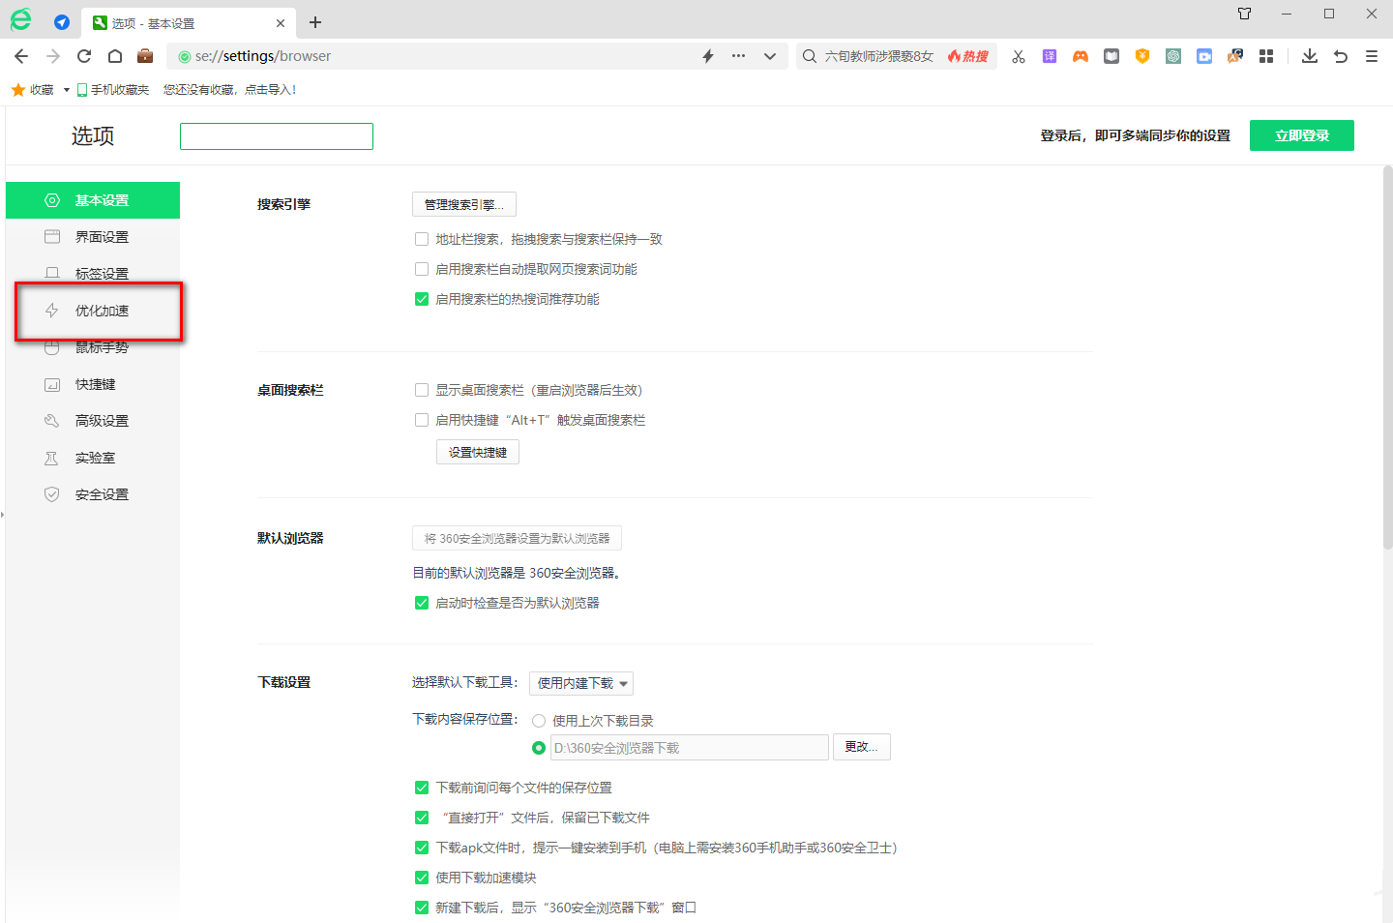1393x923 pixels.
Task: Open the orange shield extension
Action: point(1142,56)
